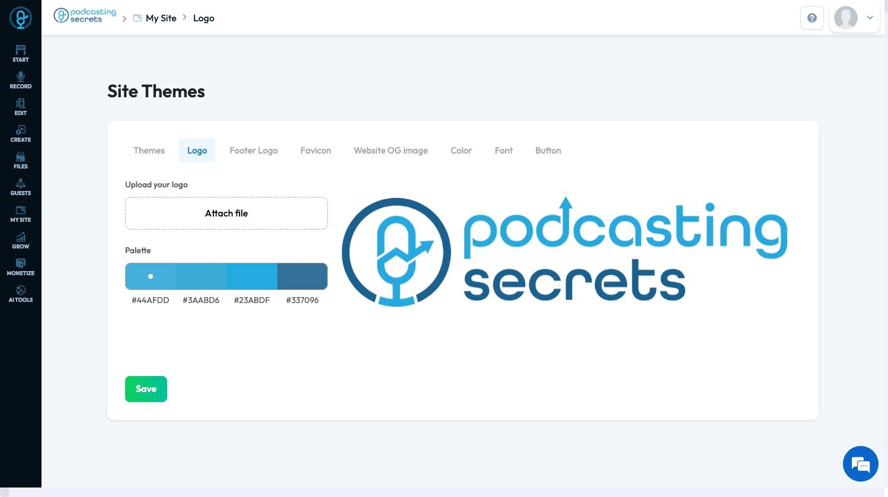The image size is (888, 497).
Task: Click the Logo breadcrumb
Action: [x=204, y=18]
